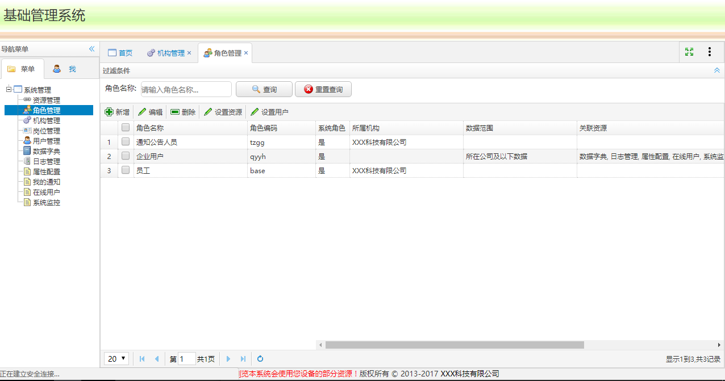Screen dimensions: 725x381
Task: Refresh the role table
Action: [260, 359]
